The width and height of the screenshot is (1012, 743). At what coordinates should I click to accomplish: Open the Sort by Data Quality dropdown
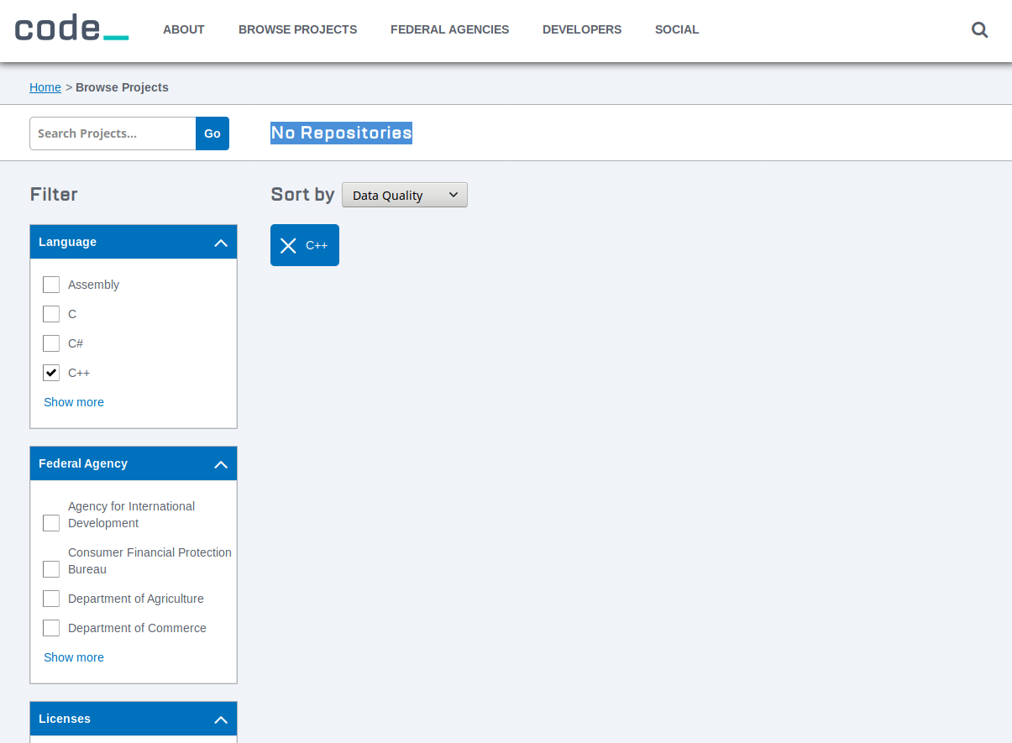tap(405, 195)
